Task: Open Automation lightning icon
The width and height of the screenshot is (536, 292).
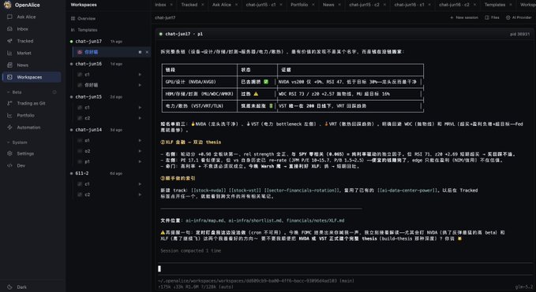Action: coord(9,127)
